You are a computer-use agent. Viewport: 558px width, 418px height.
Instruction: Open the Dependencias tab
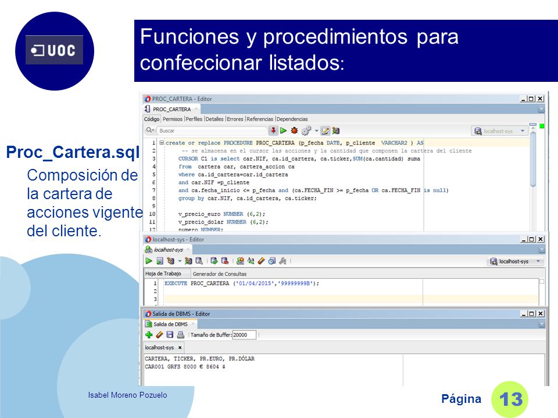(x=292, y=119)
